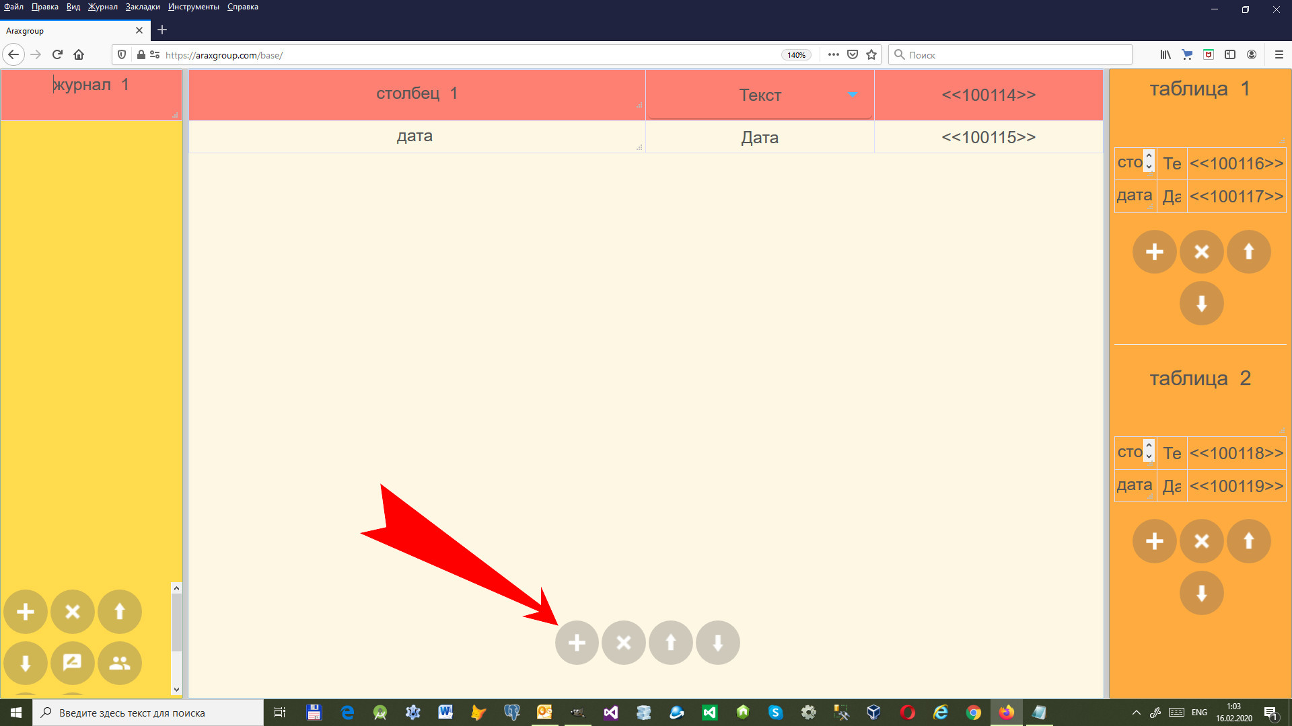Click the <<100115>> cell in the дата row
Viewport: 1292px width, 726px height.
click(989, 137)
